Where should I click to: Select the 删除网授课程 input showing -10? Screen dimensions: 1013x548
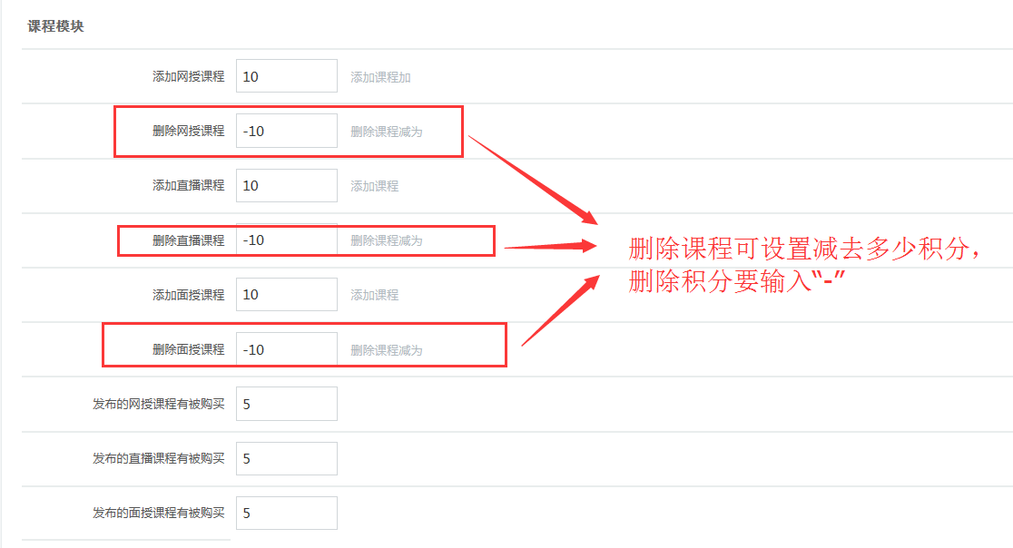pos(286,131)
